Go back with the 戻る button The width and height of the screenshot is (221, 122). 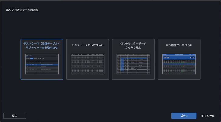15,116
